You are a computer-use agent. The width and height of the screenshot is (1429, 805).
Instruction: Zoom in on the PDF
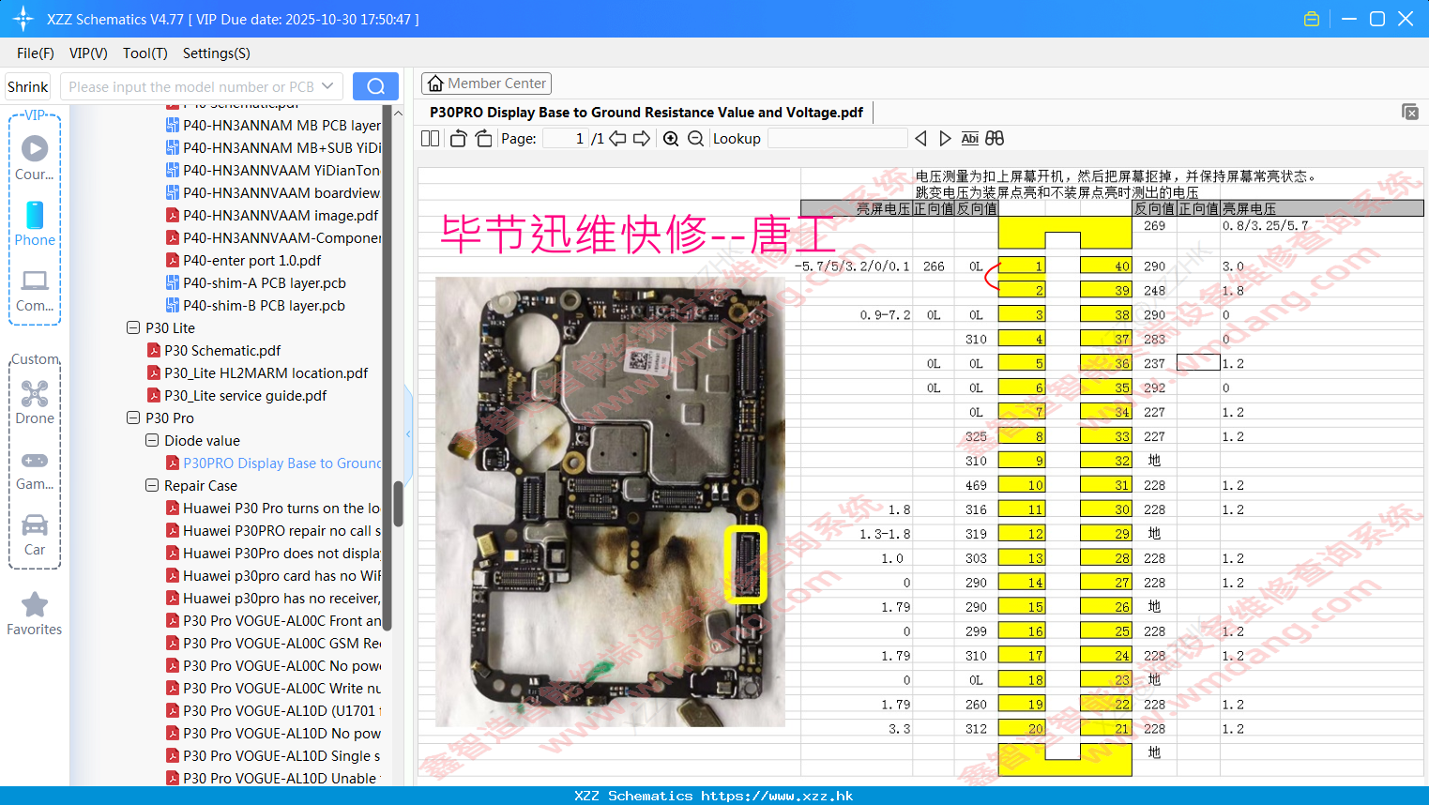(671, 138)
